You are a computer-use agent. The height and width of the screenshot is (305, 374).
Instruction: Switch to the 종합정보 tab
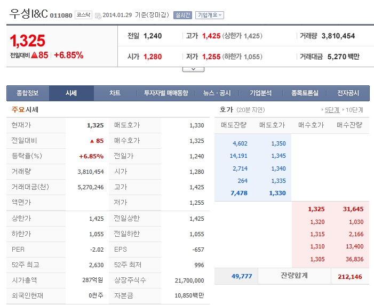click(x=27, y=93)
